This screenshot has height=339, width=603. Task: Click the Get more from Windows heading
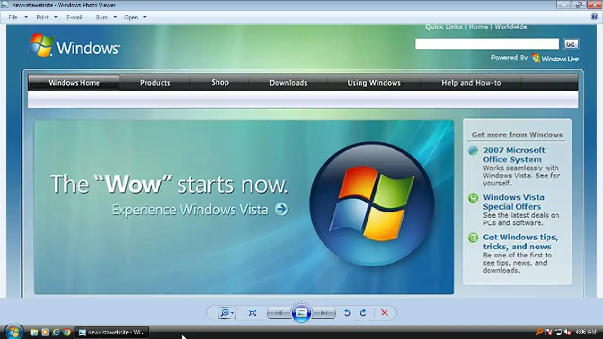click(517, 135)
